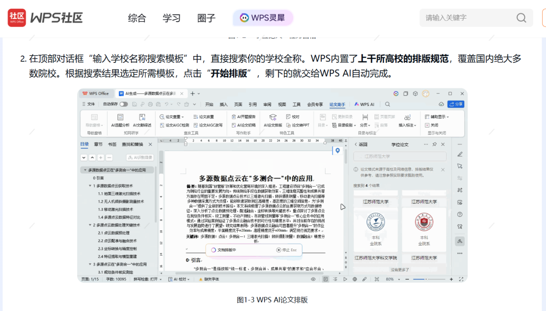
Task: Open the 开始 ribbon tab
Action: click(209, 104)
